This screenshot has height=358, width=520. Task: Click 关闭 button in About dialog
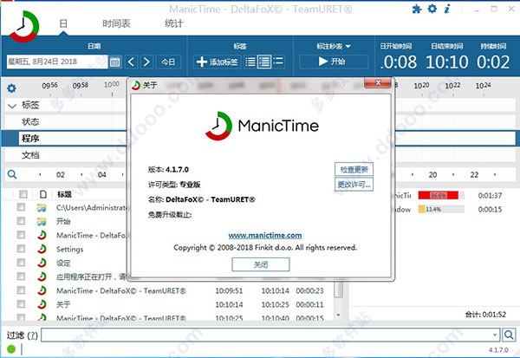(x=261, y=264)
